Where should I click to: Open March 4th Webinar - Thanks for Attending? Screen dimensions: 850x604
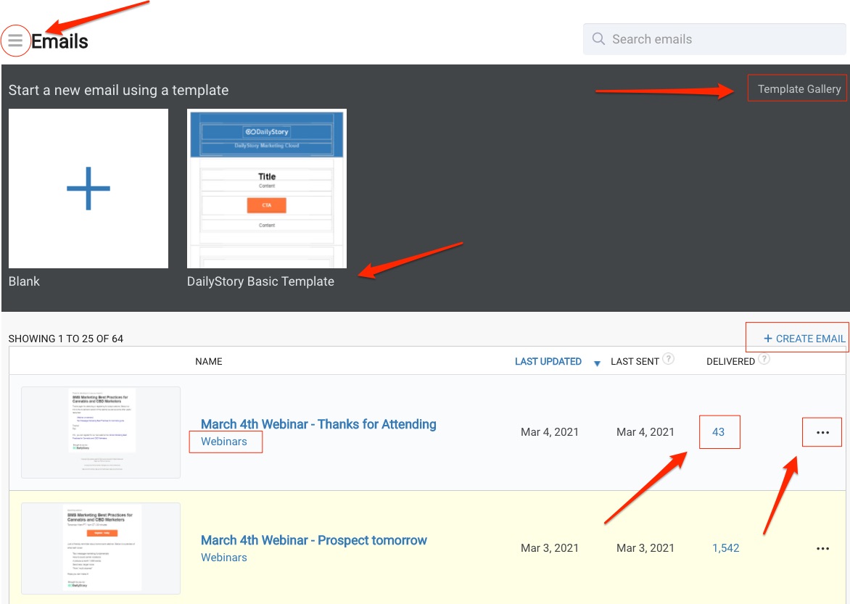318,424
